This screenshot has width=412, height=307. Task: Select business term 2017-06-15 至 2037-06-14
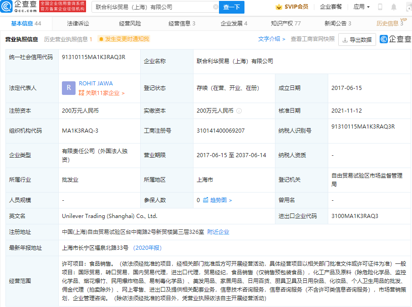tap(231, 155)
